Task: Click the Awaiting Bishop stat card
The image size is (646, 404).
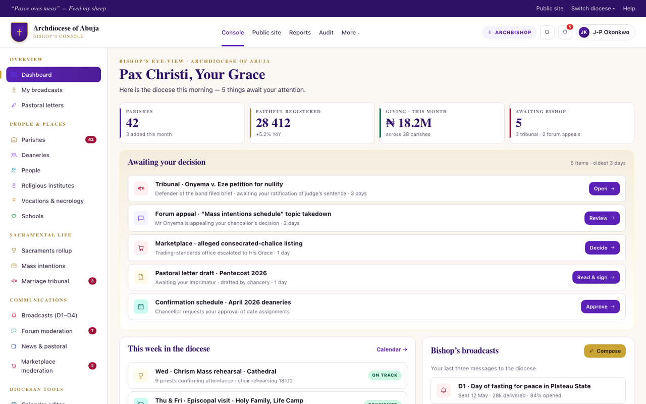Action: (x=572, y=123)
